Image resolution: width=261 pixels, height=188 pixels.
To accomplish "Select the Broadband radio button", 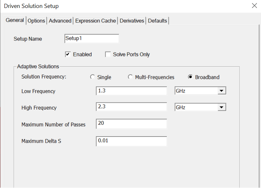I will pyautogui.click(x=190, y=77).
